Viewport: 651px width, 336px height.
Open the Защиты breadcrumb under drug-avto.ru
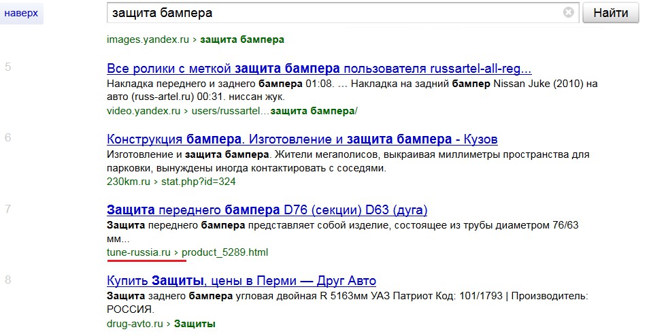coord(195,324)
